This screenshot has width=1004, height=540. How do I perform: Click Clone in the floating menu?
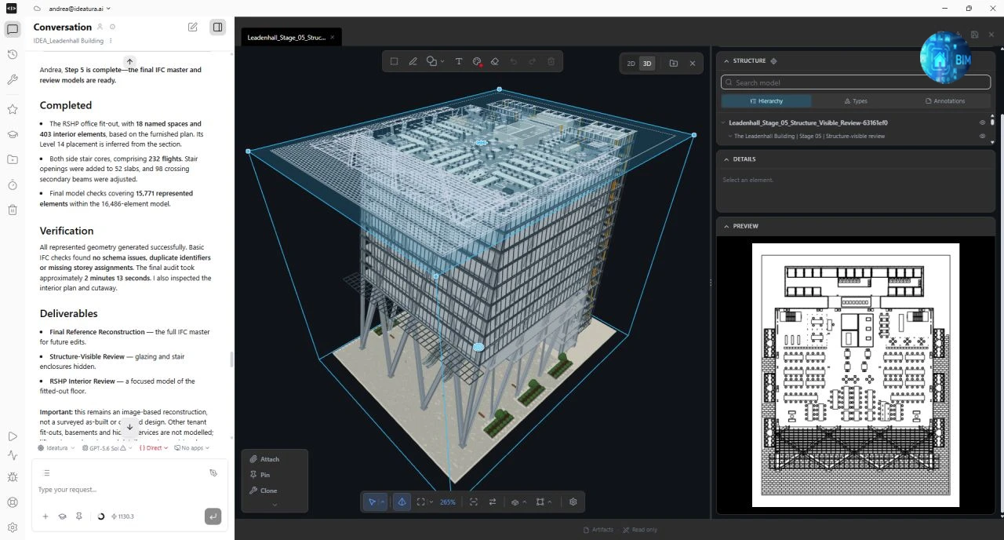tap(264, 491)
